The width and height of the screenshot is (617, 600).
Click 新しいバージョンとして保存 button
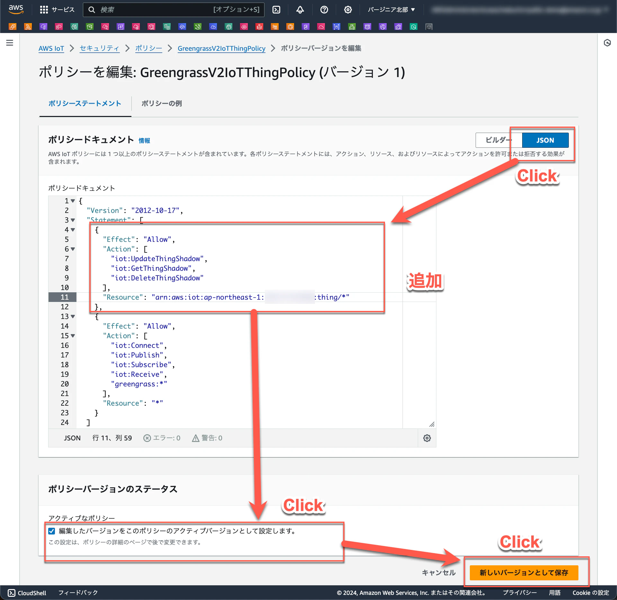[524, 573]
